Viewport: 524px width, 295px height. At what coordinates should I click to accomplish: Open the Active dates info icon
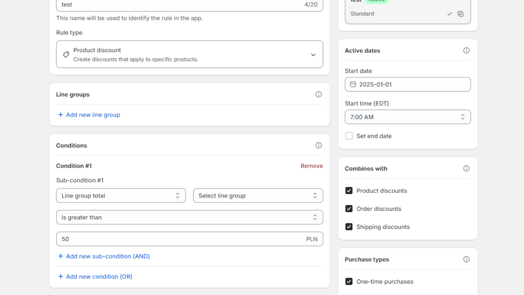coord(466,50)
